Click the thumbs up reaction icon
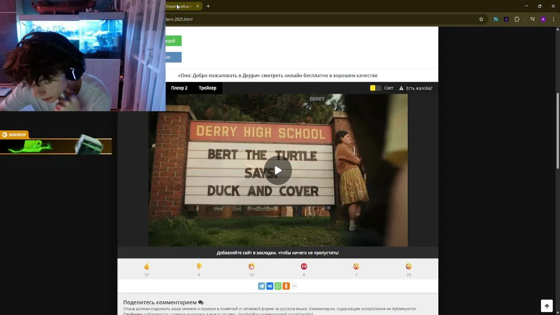 point(147,266)
